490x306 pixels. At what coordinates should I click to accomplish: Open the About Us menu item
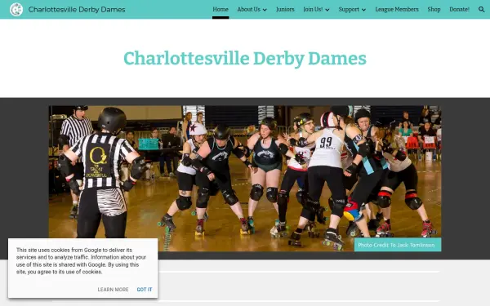249,9
